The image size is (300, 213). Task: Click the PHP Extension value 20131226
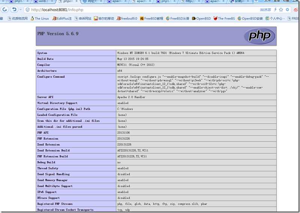[124, 139]
